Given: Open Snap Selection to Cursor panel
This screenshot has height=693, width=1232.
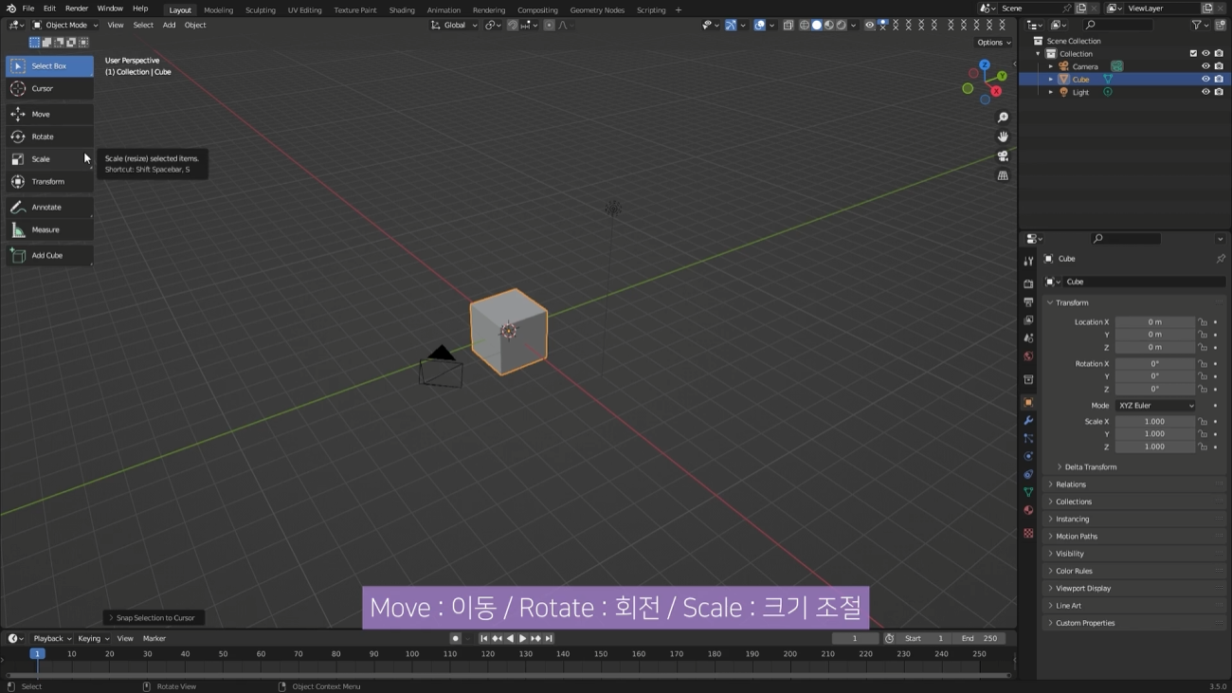Looking at the screenshot, I should click(154, 618).
